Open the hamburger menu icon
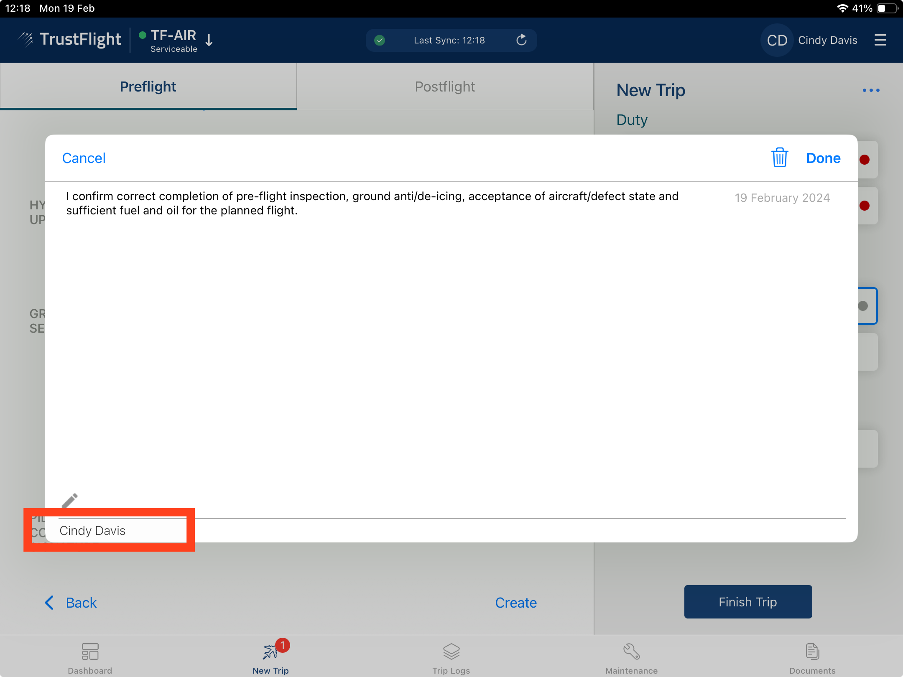 [880, 40]
